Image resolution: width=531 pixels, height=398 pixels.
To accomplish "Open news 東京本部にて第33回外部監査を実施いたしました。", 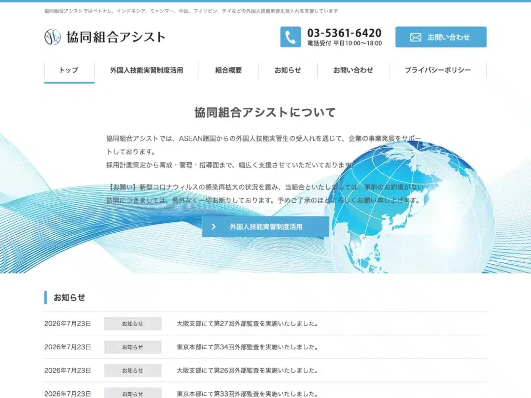I will click(x=247, y=394).
